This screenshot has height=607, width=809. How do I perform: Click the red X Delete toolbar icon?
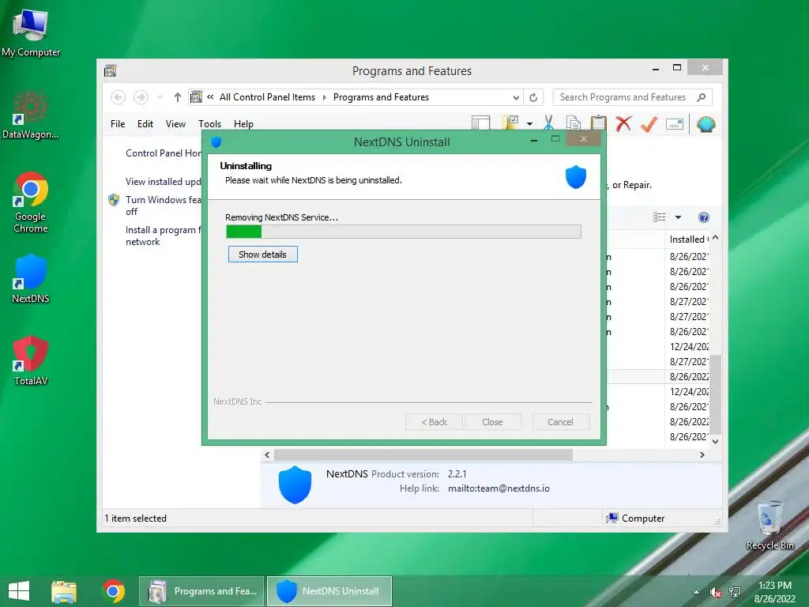624,123
